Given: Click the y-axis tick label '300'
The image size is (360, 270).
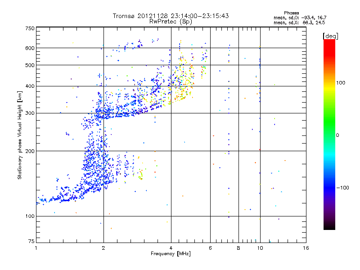Looking at the screenshot, I should tap(30, 113).
